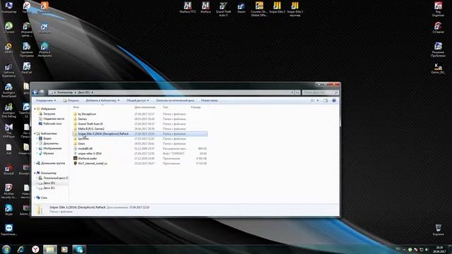
Task: Click the search field in Explorer
Action: click(x=320, y=92)
